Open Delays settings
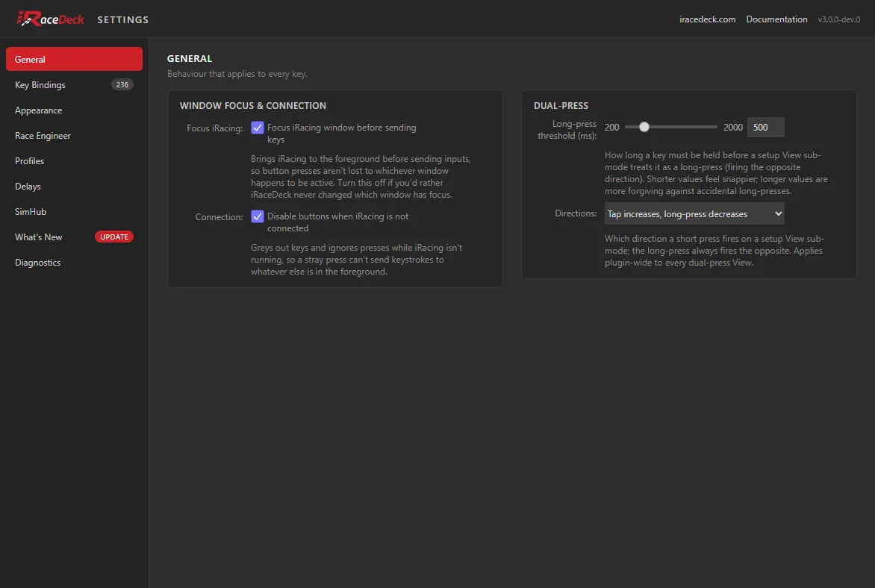The width and height of the screenshot is (875, 588). [x=74, y=187]
